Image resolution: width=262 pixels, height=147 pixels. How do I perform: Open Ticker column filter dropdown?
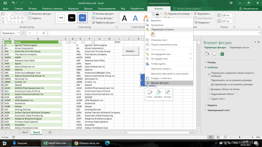pyautogui.click(x=13, y=42)
